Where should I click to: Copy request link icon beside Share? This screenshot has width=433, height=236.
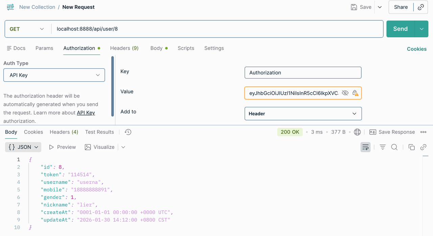(421, 7)
